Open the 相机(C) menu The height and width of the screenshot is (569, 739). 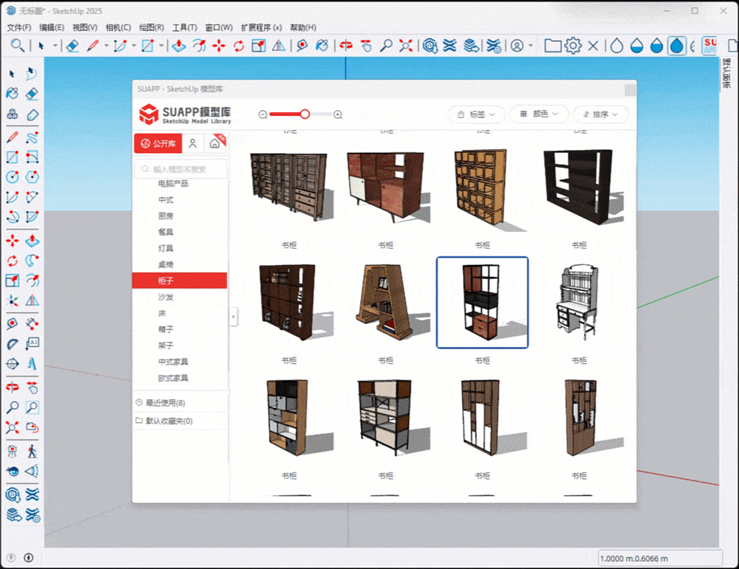[x=118, y=28]
